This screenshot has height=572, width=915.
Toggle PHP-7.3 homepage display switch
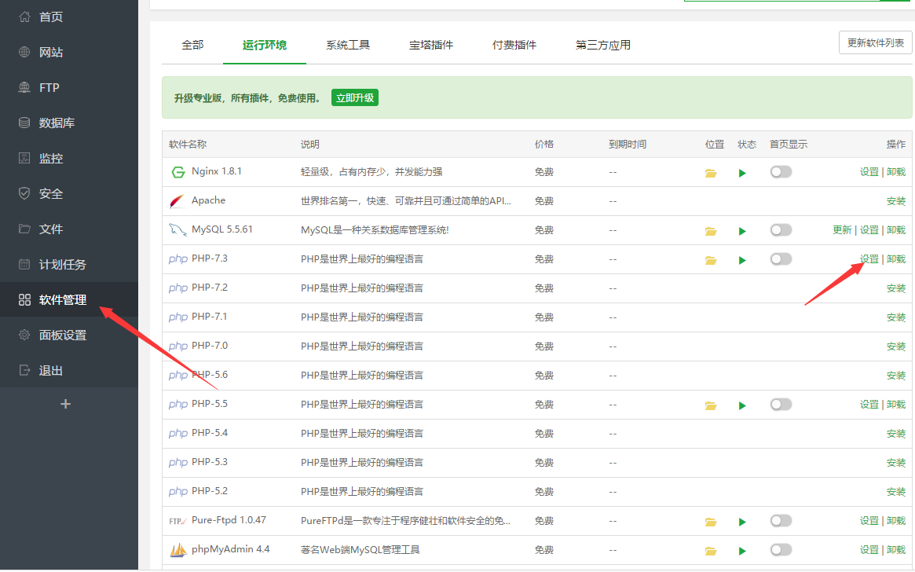click(781, 258)
